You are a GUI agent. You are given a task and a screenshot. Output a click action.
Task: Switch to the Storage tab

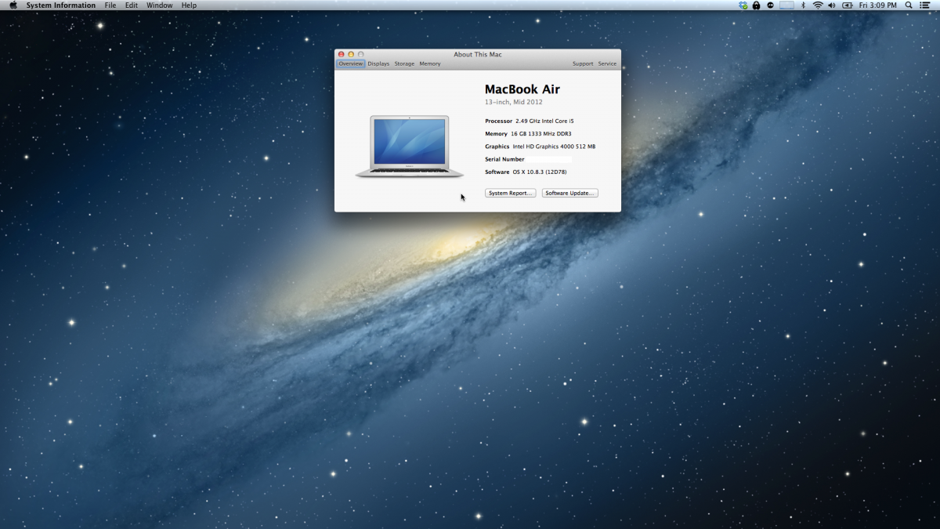tap(404, 63)
